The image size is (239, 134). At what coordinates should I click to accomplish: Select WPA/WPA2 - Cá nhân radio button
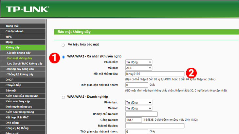64,57
